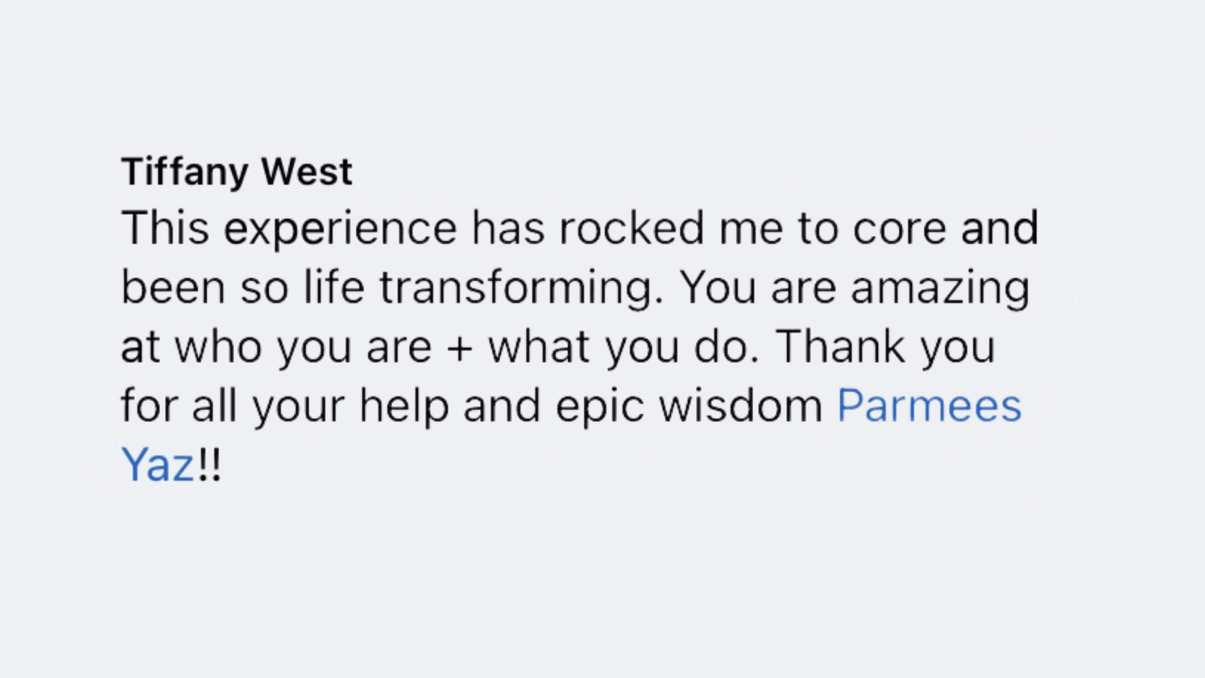Click the word "help" in the comment
Screen dimensions: 1205x678
(404, 406)
